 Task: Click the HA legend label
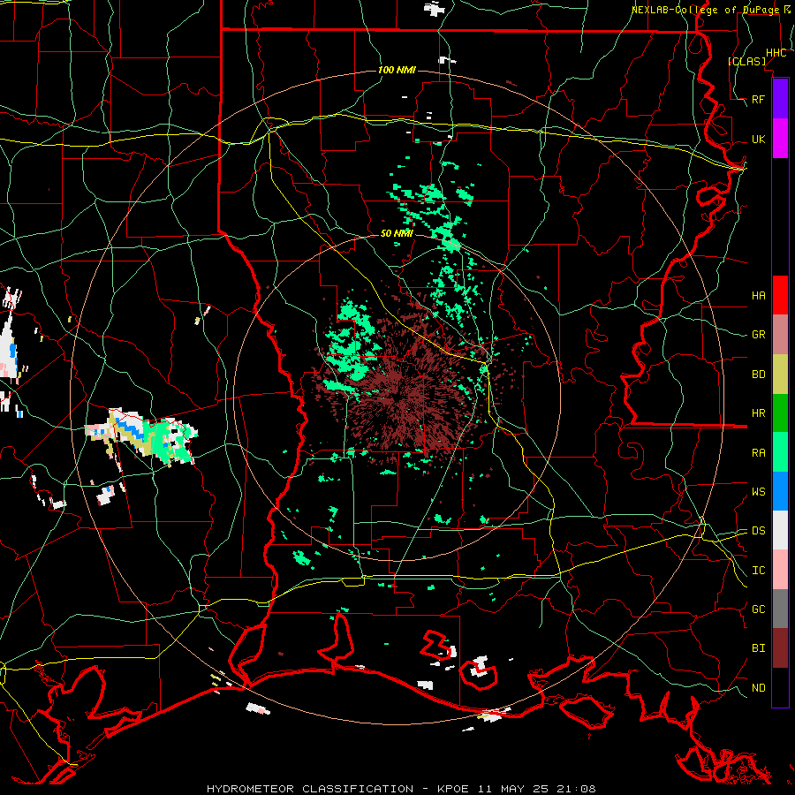tap(758, 295)
